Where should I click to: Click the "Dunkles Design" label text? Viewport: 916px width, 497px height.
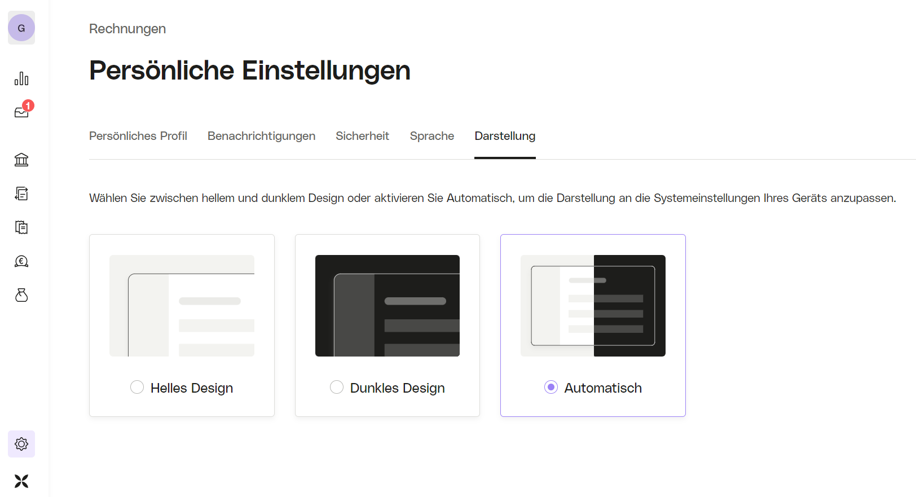[398, 388]
